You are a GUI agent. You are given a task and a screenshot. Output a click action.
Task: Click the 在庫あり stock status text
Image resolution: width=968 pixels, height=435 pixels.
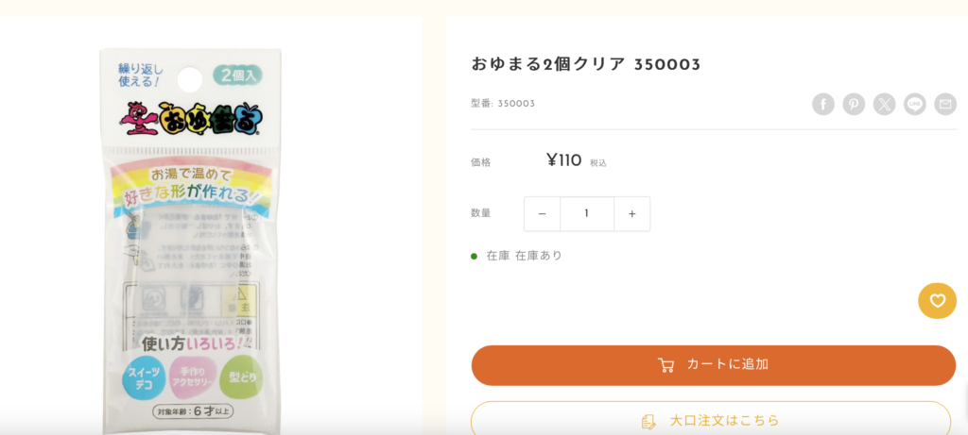tap(538, 256)
